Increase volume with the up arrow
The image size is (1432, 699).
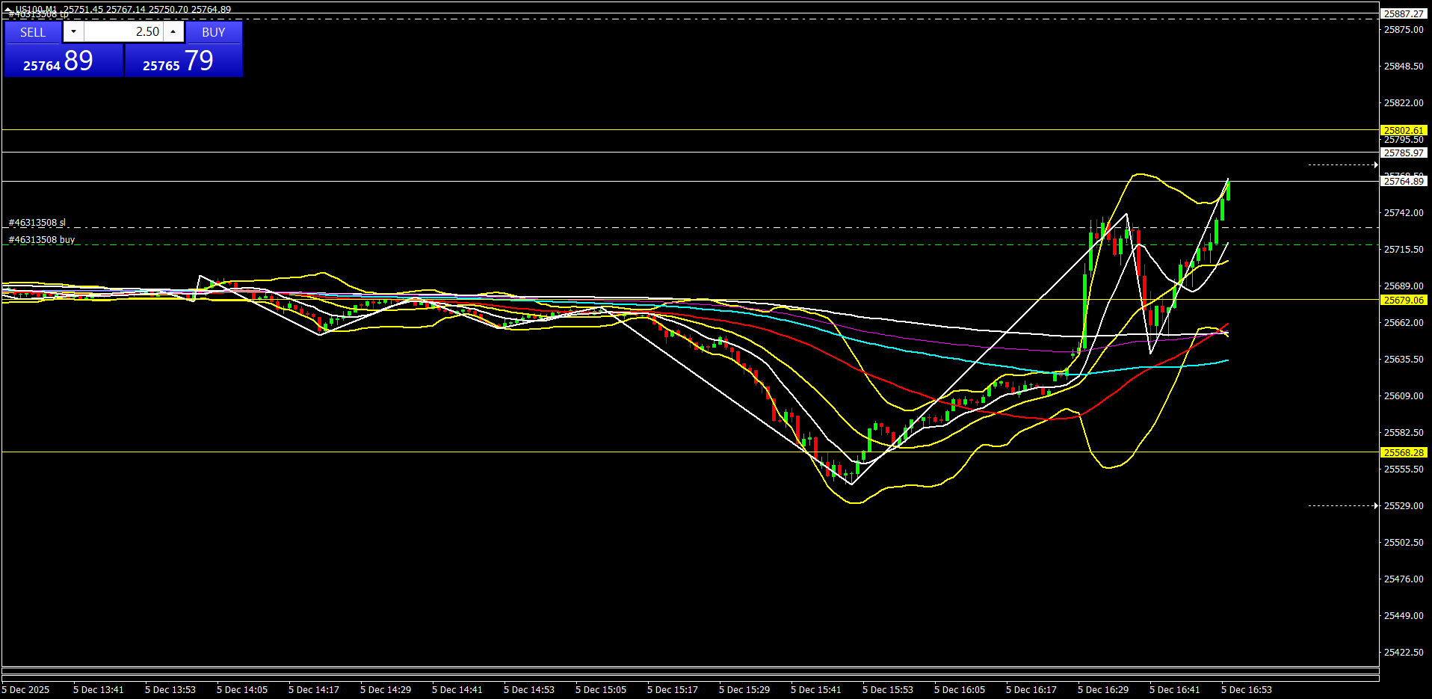173,31
